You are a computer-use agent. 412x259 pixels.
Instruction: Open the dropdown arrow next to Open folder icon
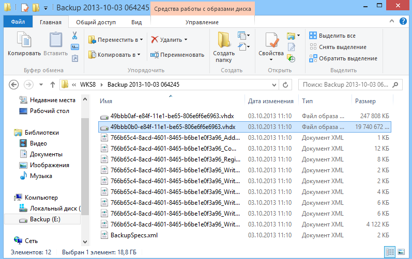pyautogui.click(x=298, y=35)
